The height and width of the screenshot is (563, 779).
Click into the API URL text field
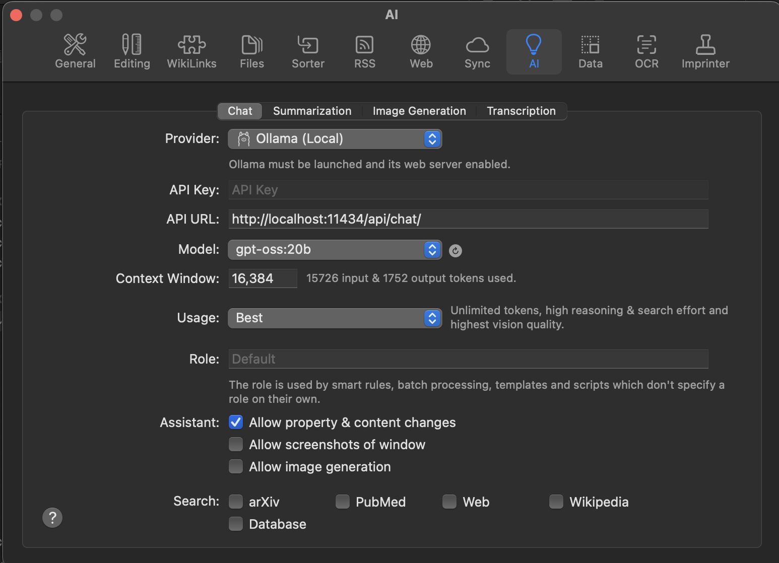(x=468, y=219)
